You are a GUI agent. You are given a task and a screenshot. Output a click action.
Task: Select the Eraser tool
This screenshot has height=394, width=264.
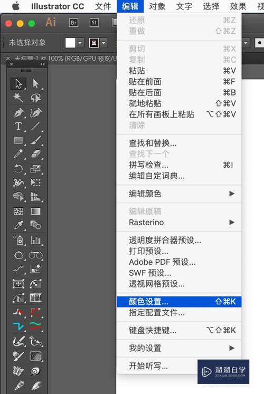pyautogui.click(x=36, y=154)
